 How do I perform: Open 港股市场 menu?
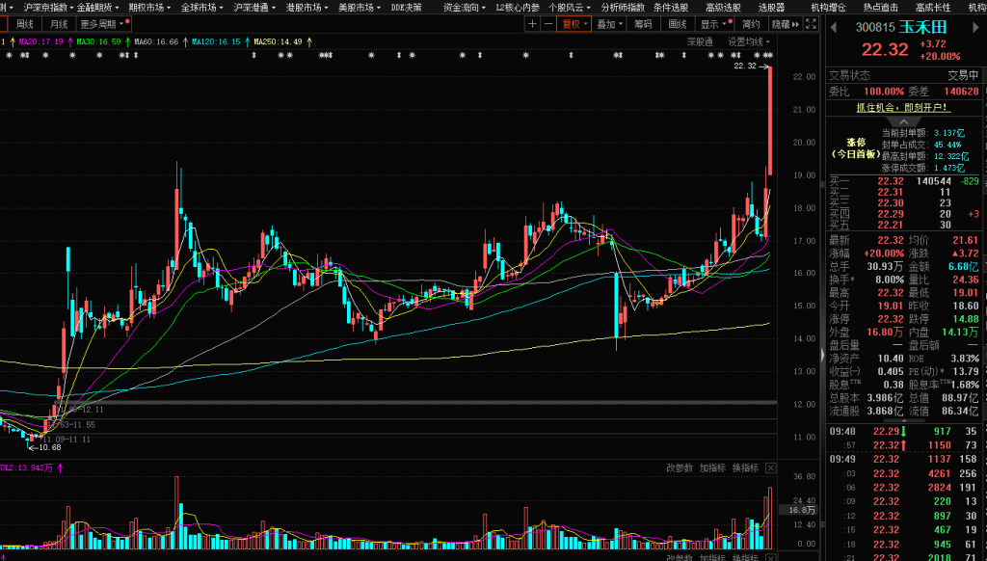pos(307,8)
